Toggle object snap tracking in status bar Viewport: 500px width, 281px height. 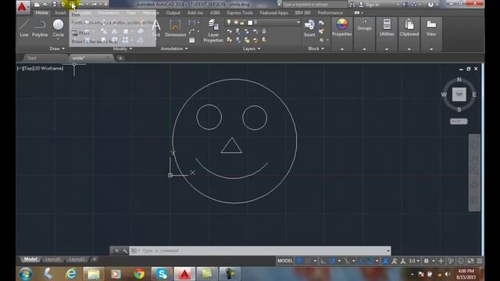coord(361,261)
